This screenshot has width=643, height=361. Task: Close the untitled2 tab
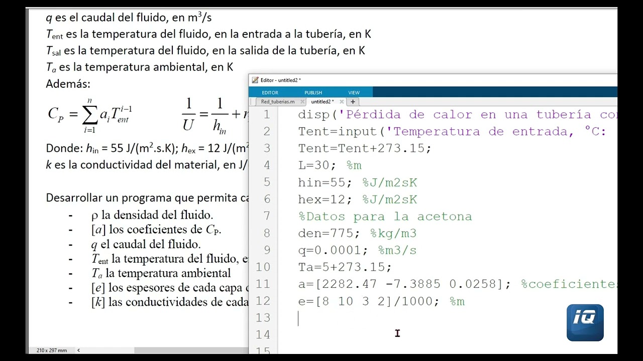pos(341,102)
